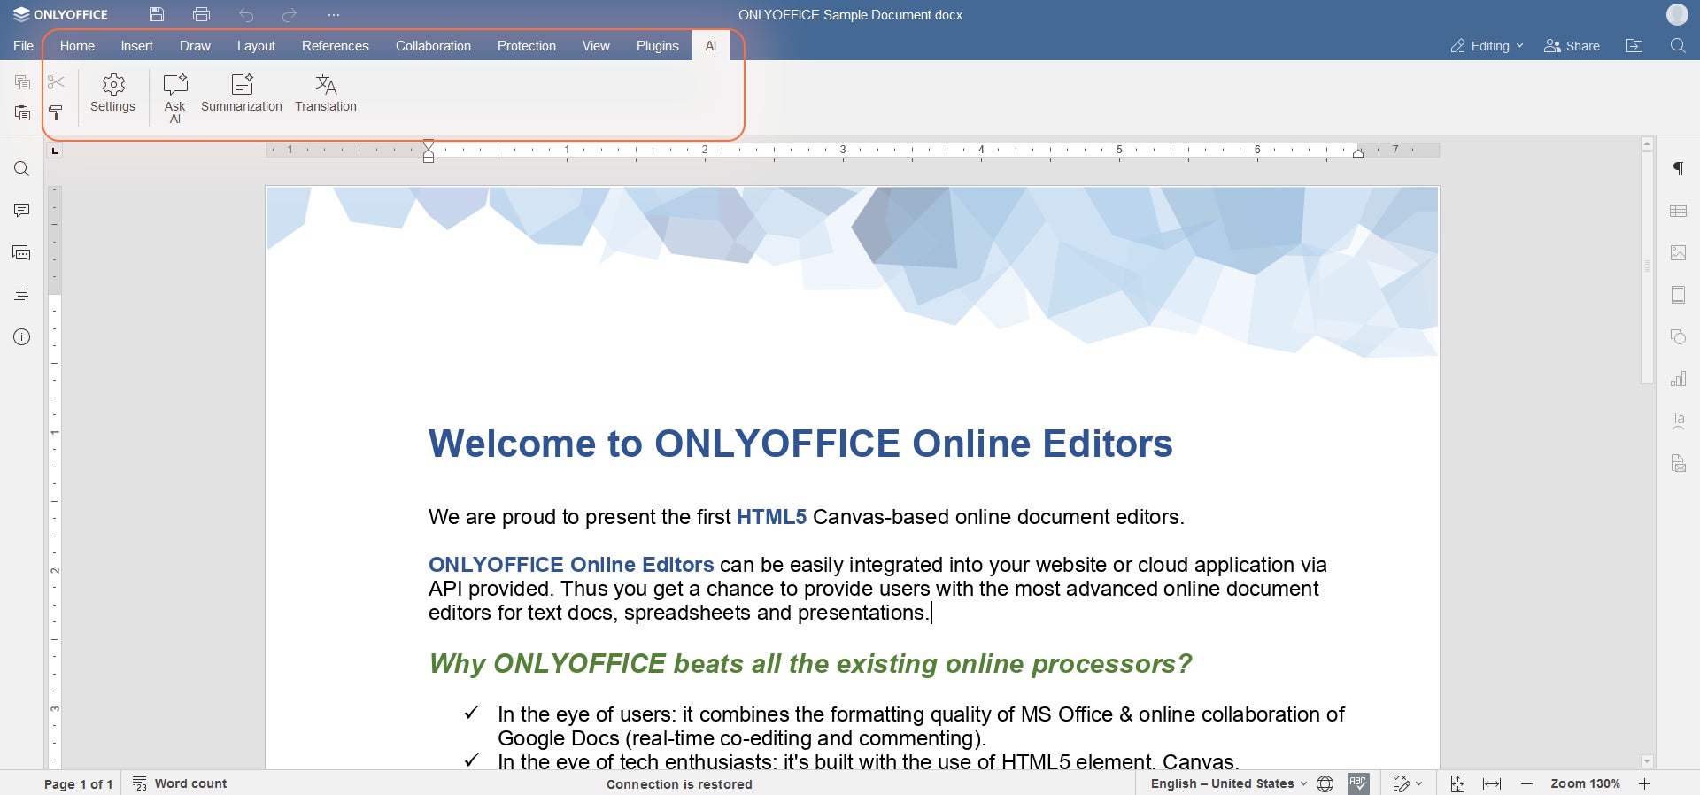Toggle Fit to page view

pos(1457,783)
